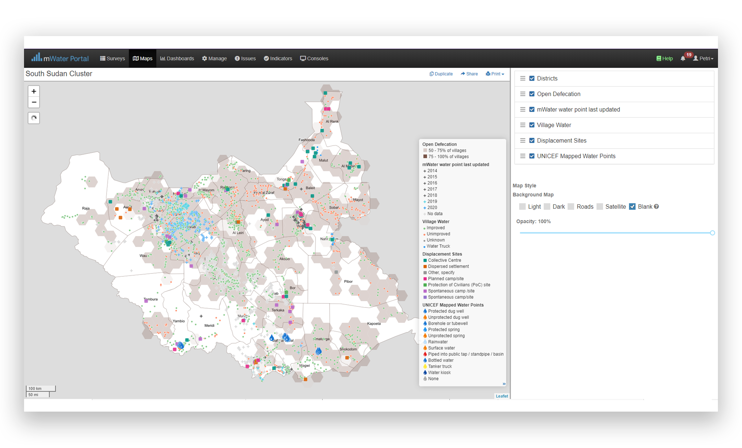Click the Al Renk district label on map
This screenshot has width=742, height=448.
(332, 122)
